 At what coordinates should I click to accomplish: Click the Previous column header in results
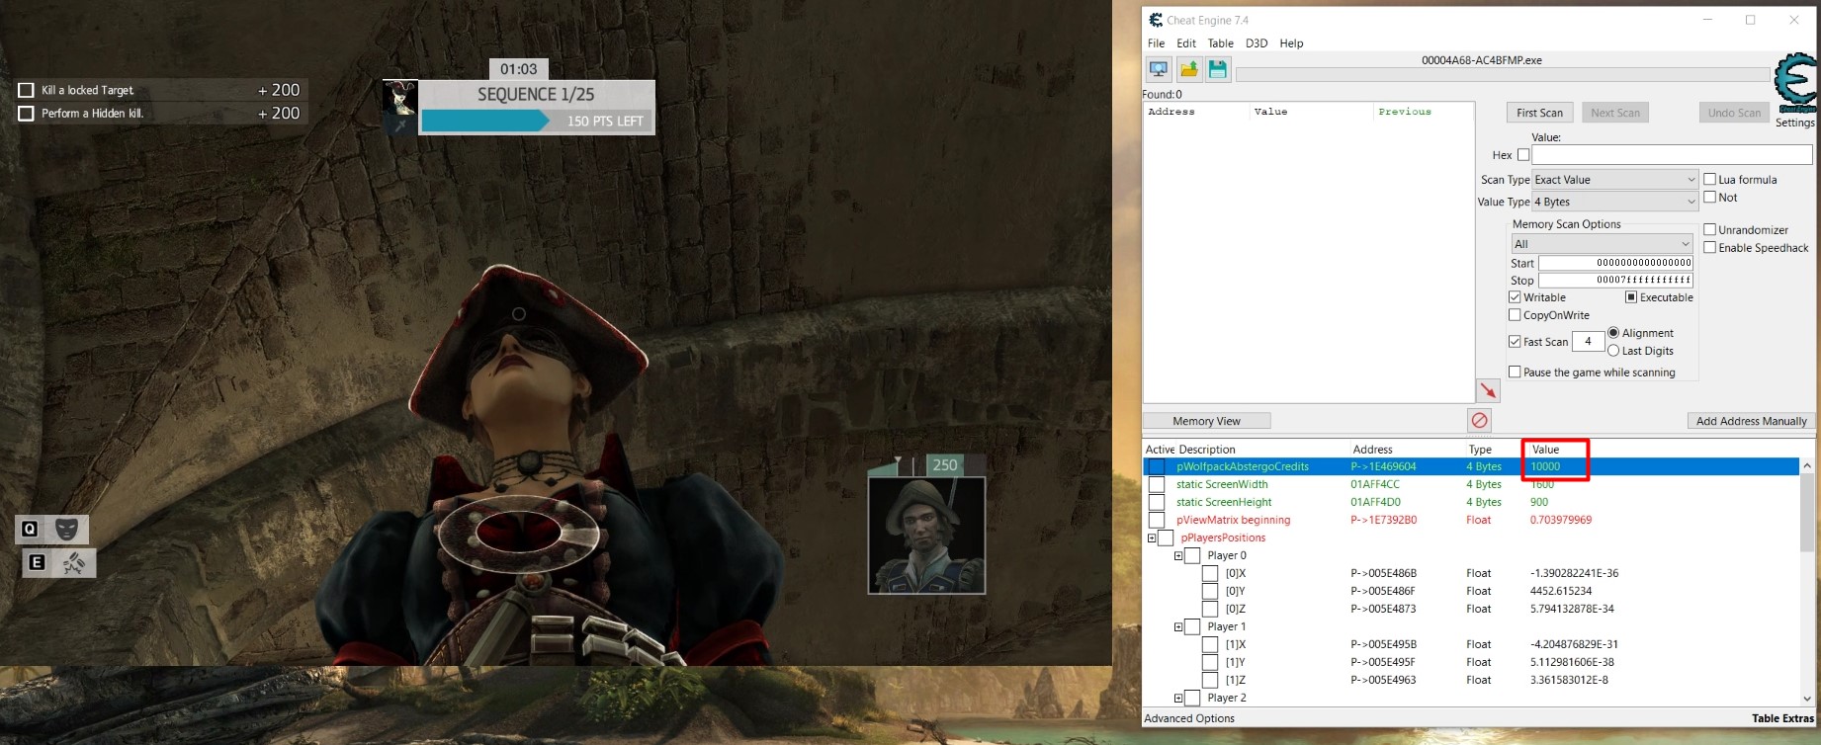1405,112
